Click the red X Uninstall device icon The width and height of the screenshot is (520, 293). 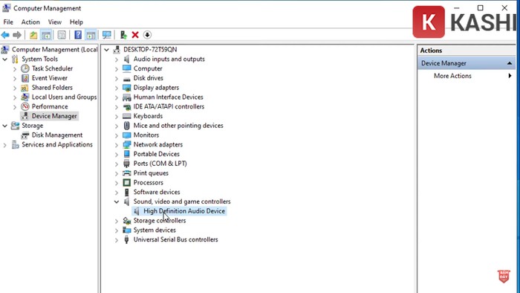pyautogui.click(x=135, y=35)
